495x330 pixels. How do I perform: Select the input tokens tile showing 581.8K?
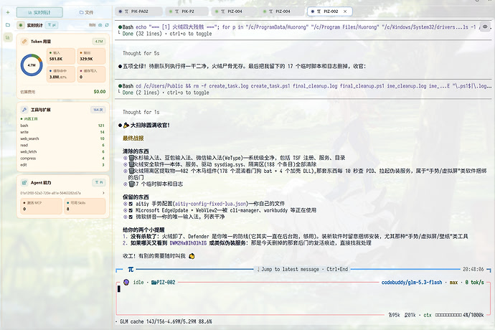(x=61, y=56)
